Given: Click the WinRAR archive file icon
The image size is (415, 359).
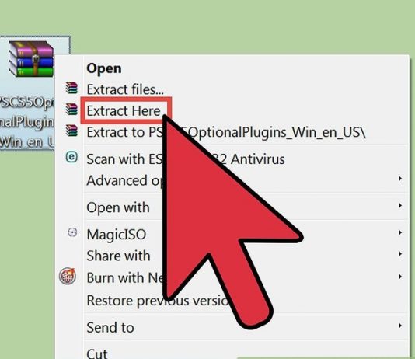Looking at the screenshot, I should tap(31, 59).
